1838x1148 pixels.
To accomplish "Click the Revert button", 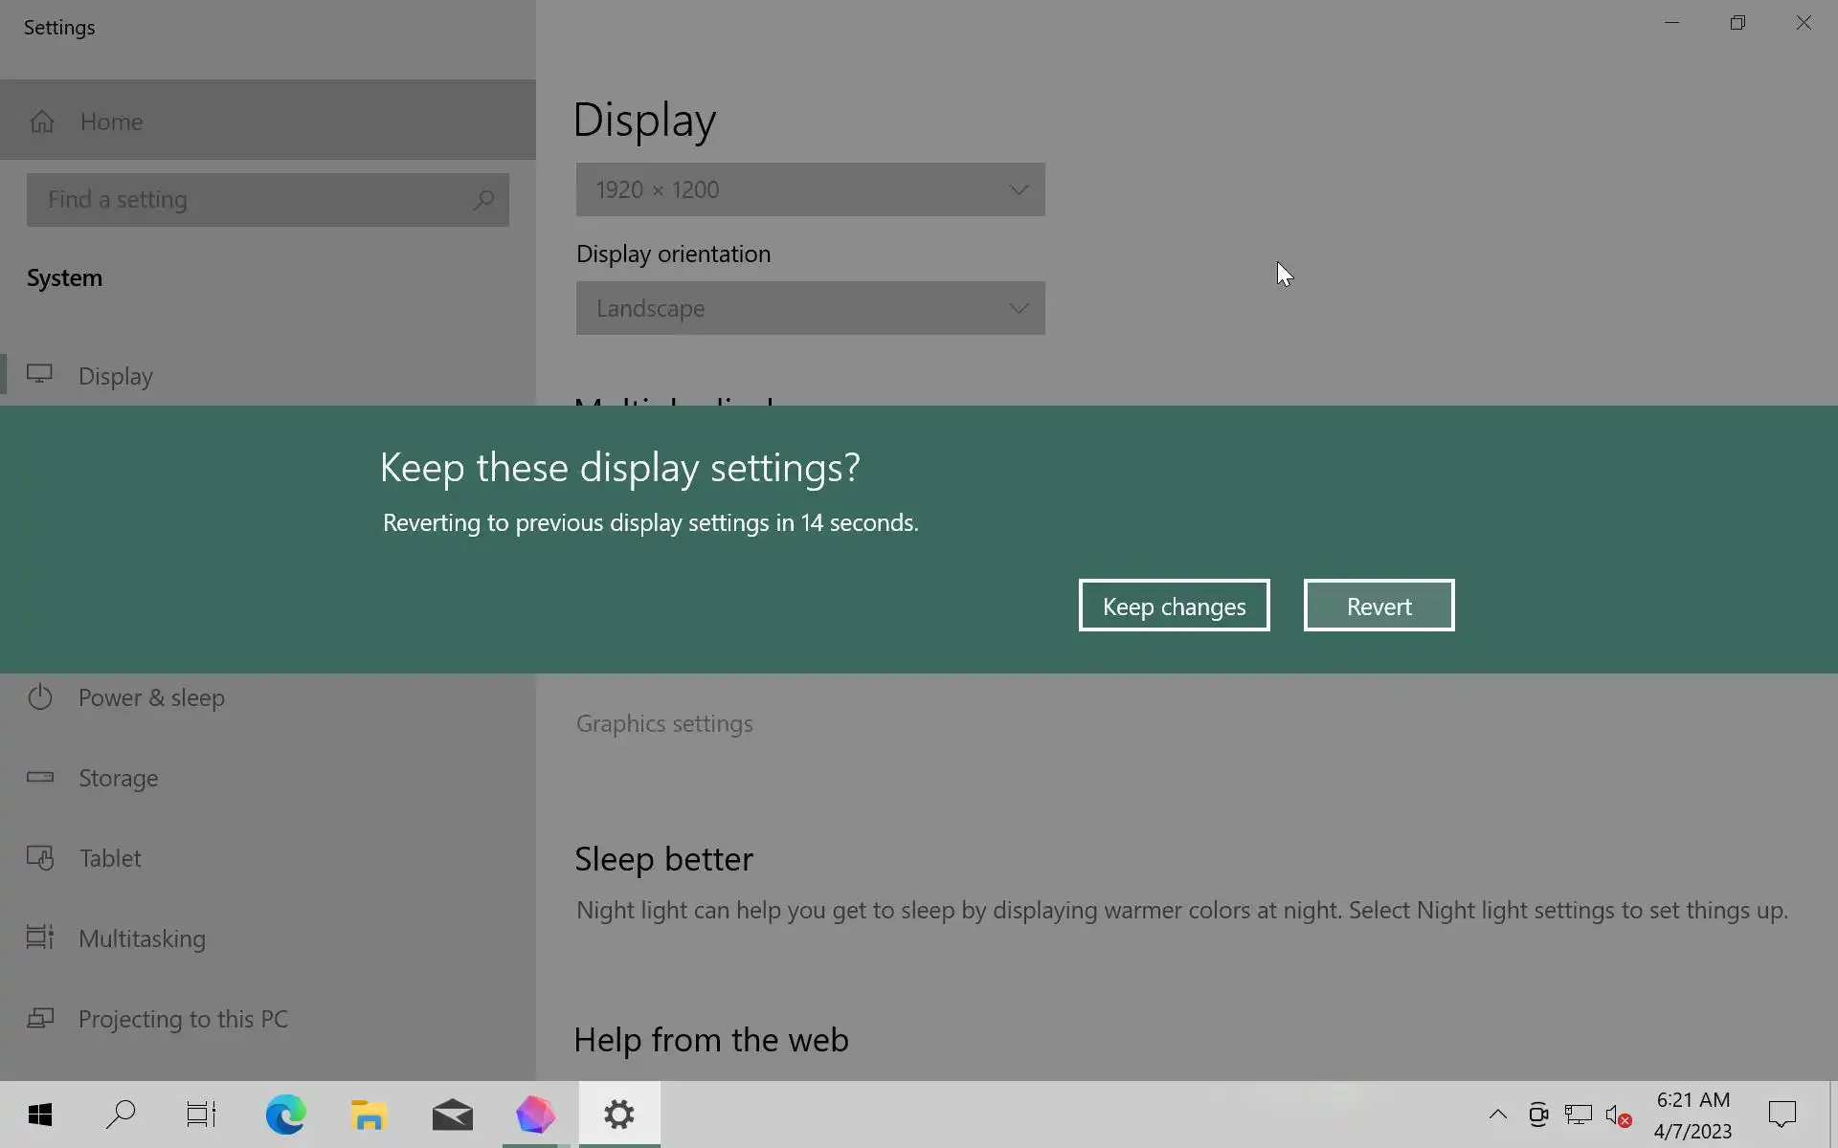I will coord(1378,606).
